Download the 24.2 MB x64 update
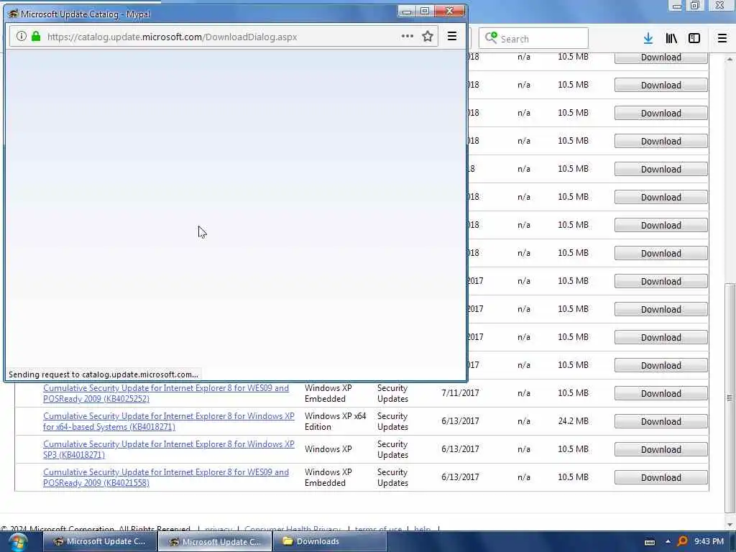This screenshot has width=736, height=552. [661, 421]
